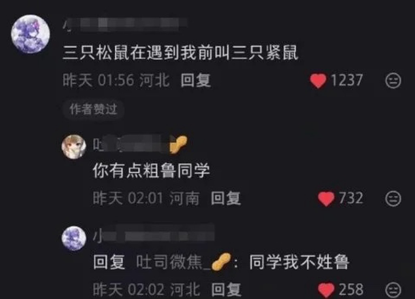Select the reply text 你有点粗鲁同学
This screenshot has height=299, width=415.
point(151,171)
